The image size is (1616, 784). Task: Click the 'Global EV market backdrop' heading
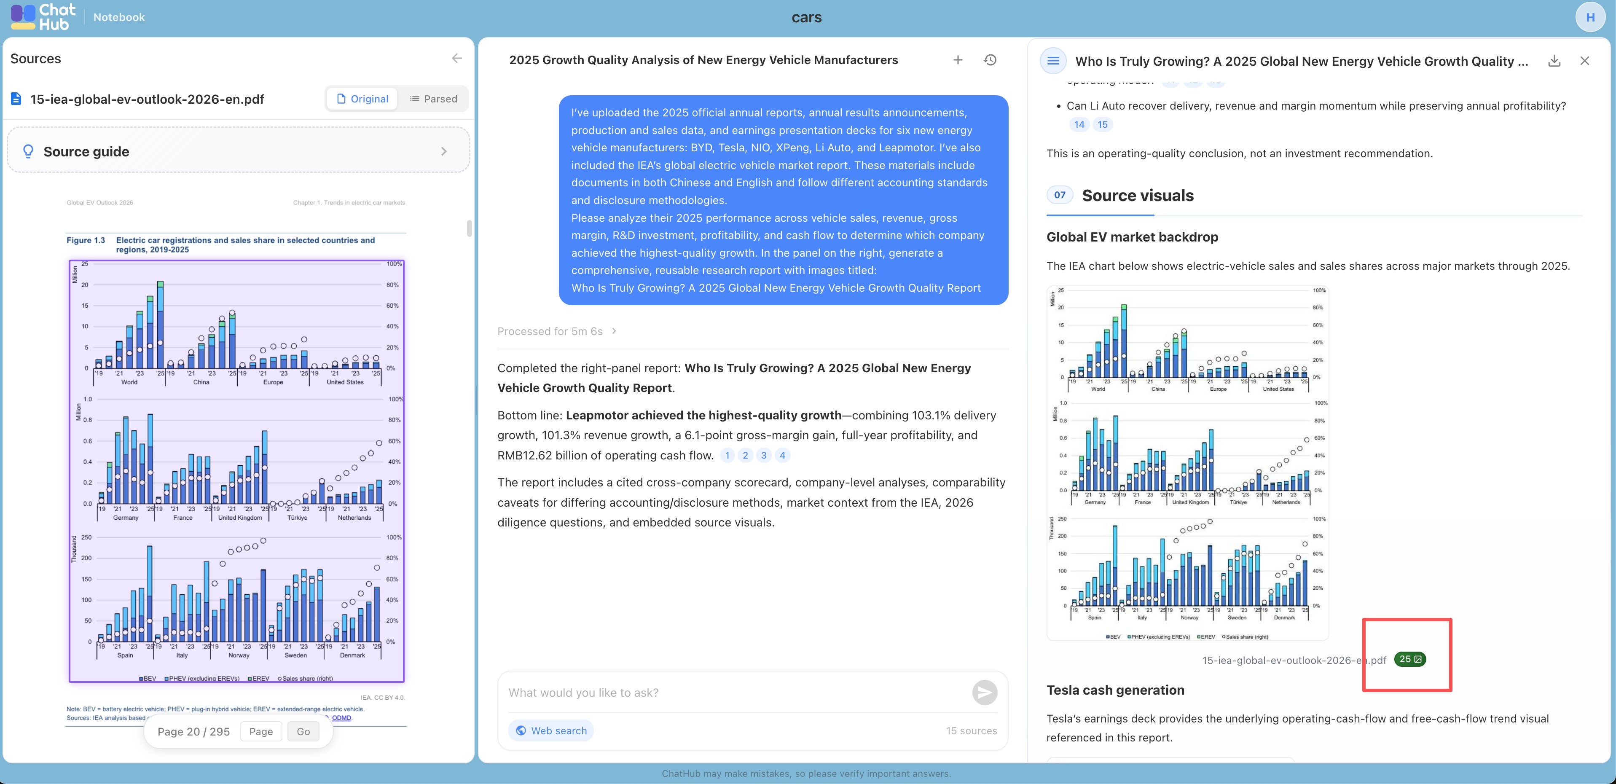(1132, 237)
